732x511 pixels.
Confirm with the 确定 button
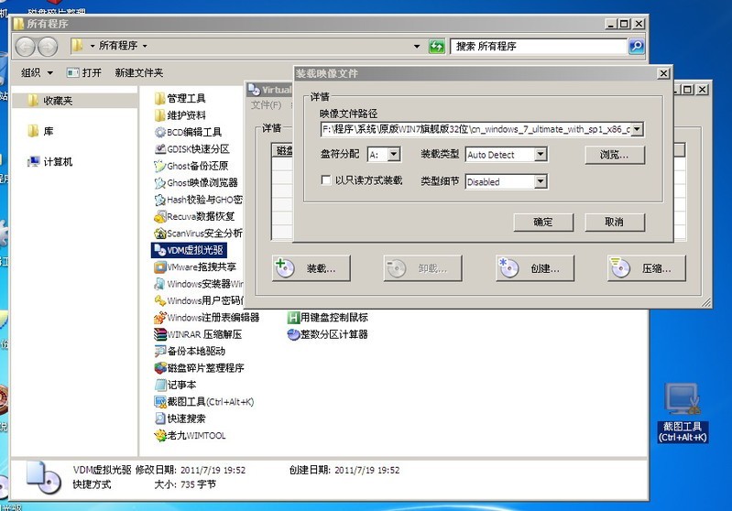coord(543,222)
